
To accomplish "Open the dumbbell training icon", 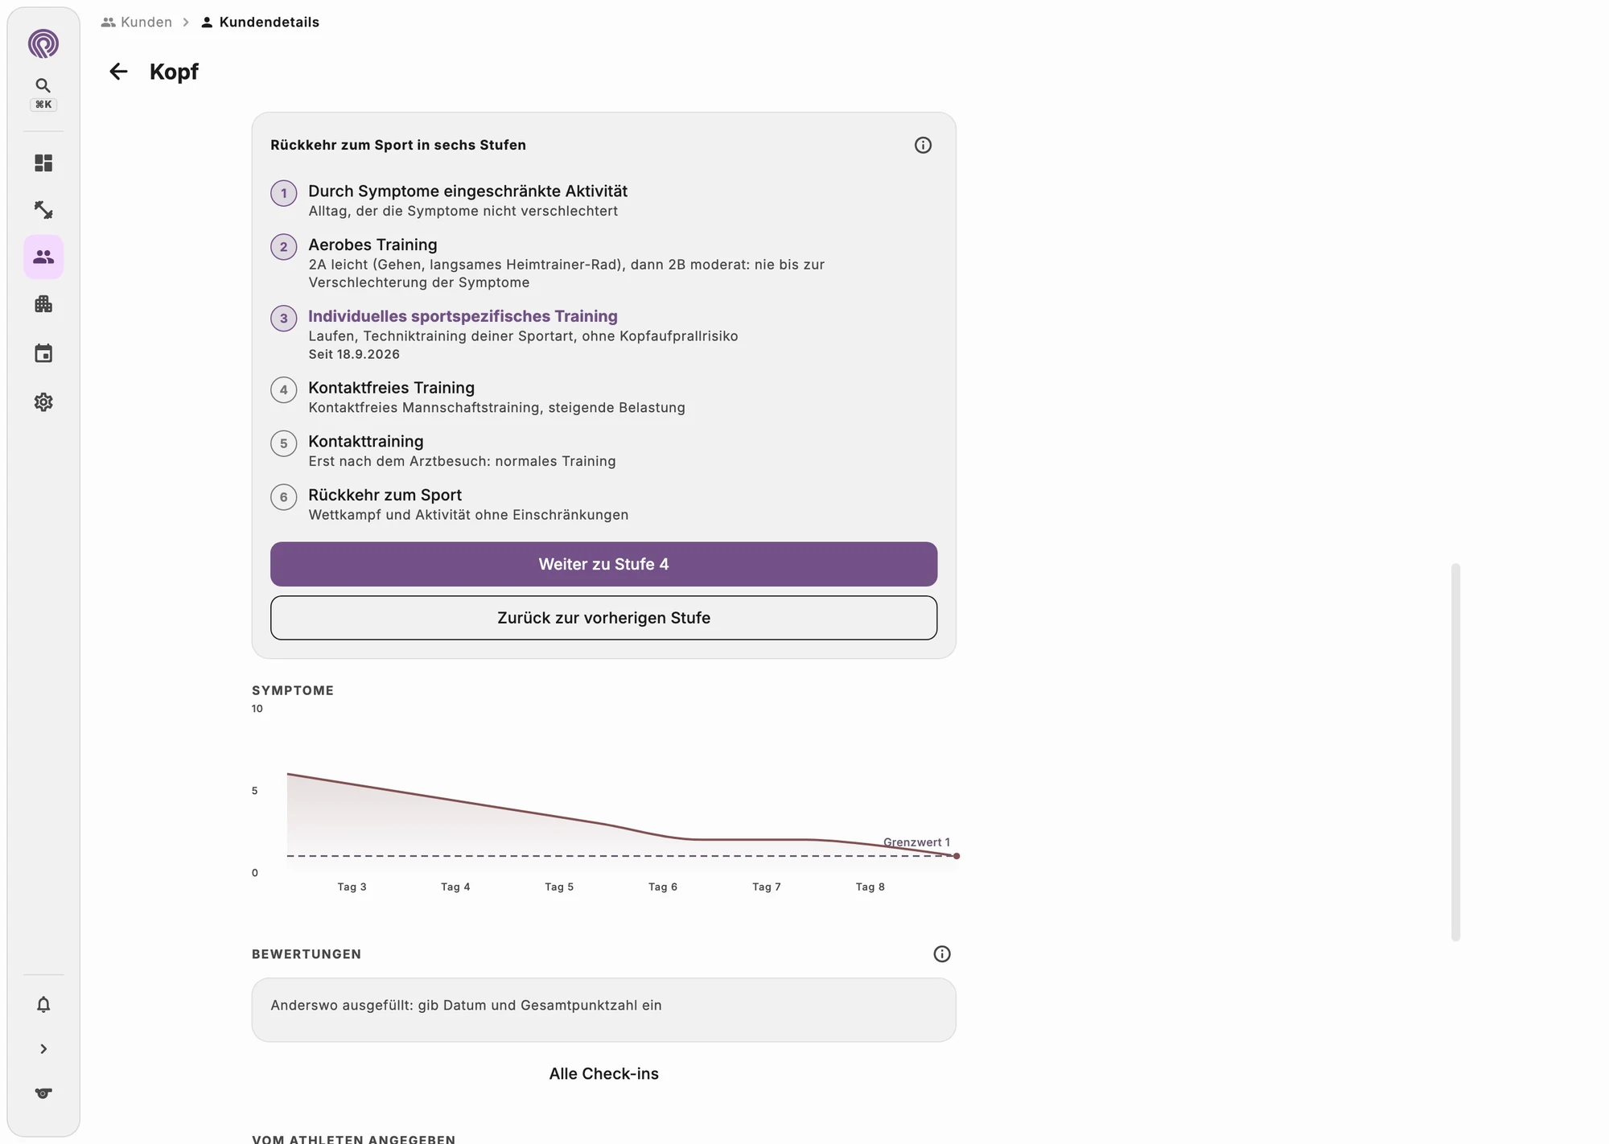I will click(x=43, y=210).
